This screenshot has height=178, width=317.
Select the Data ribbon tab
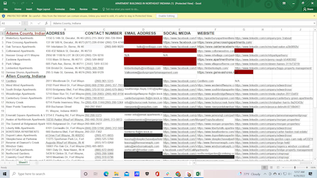pyautogui.click(x=72, y=9)
